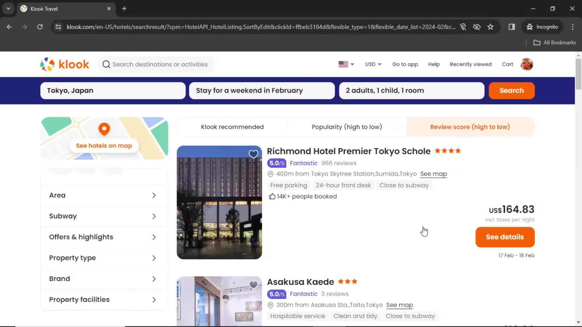Reload the page
582x327 pixels.
click(40, 27)
